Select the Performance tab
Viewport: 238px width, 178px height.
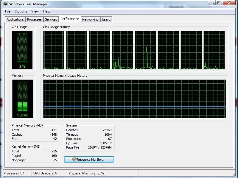[70, 19]
